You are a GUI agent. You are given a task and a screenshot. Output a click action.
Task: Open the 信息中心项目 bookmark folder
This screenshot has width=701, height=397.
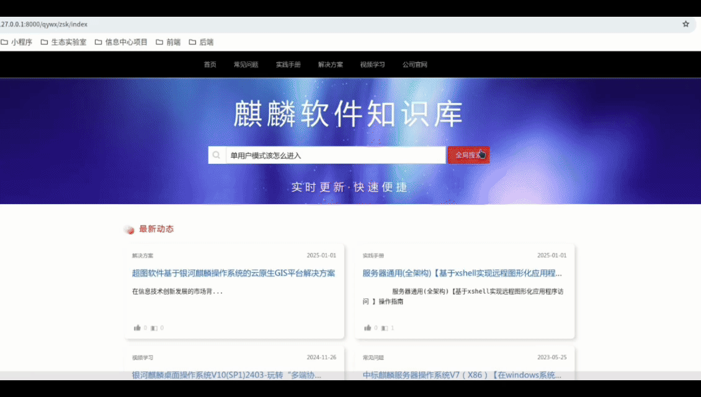121,42
